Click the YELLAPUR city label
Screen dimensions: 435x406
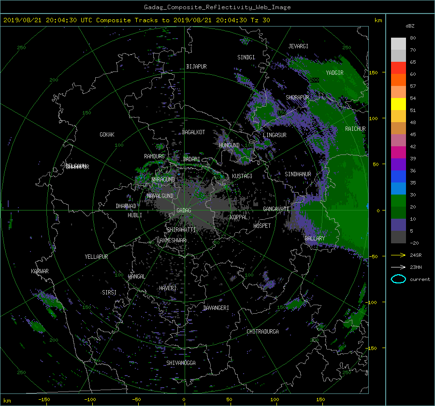click(96, 257)
